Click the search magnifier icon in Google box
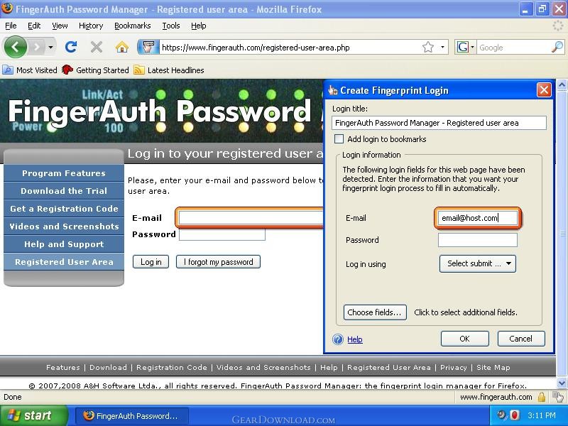This screenshot has width=568, height=426. tap(557, 47)
